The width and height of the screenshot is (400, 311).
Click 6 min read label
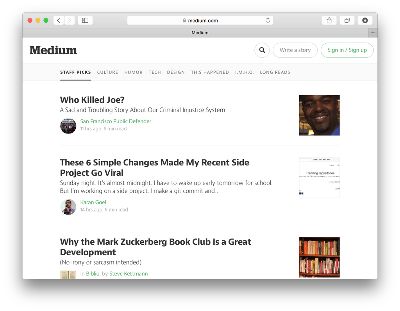(116, 210)
